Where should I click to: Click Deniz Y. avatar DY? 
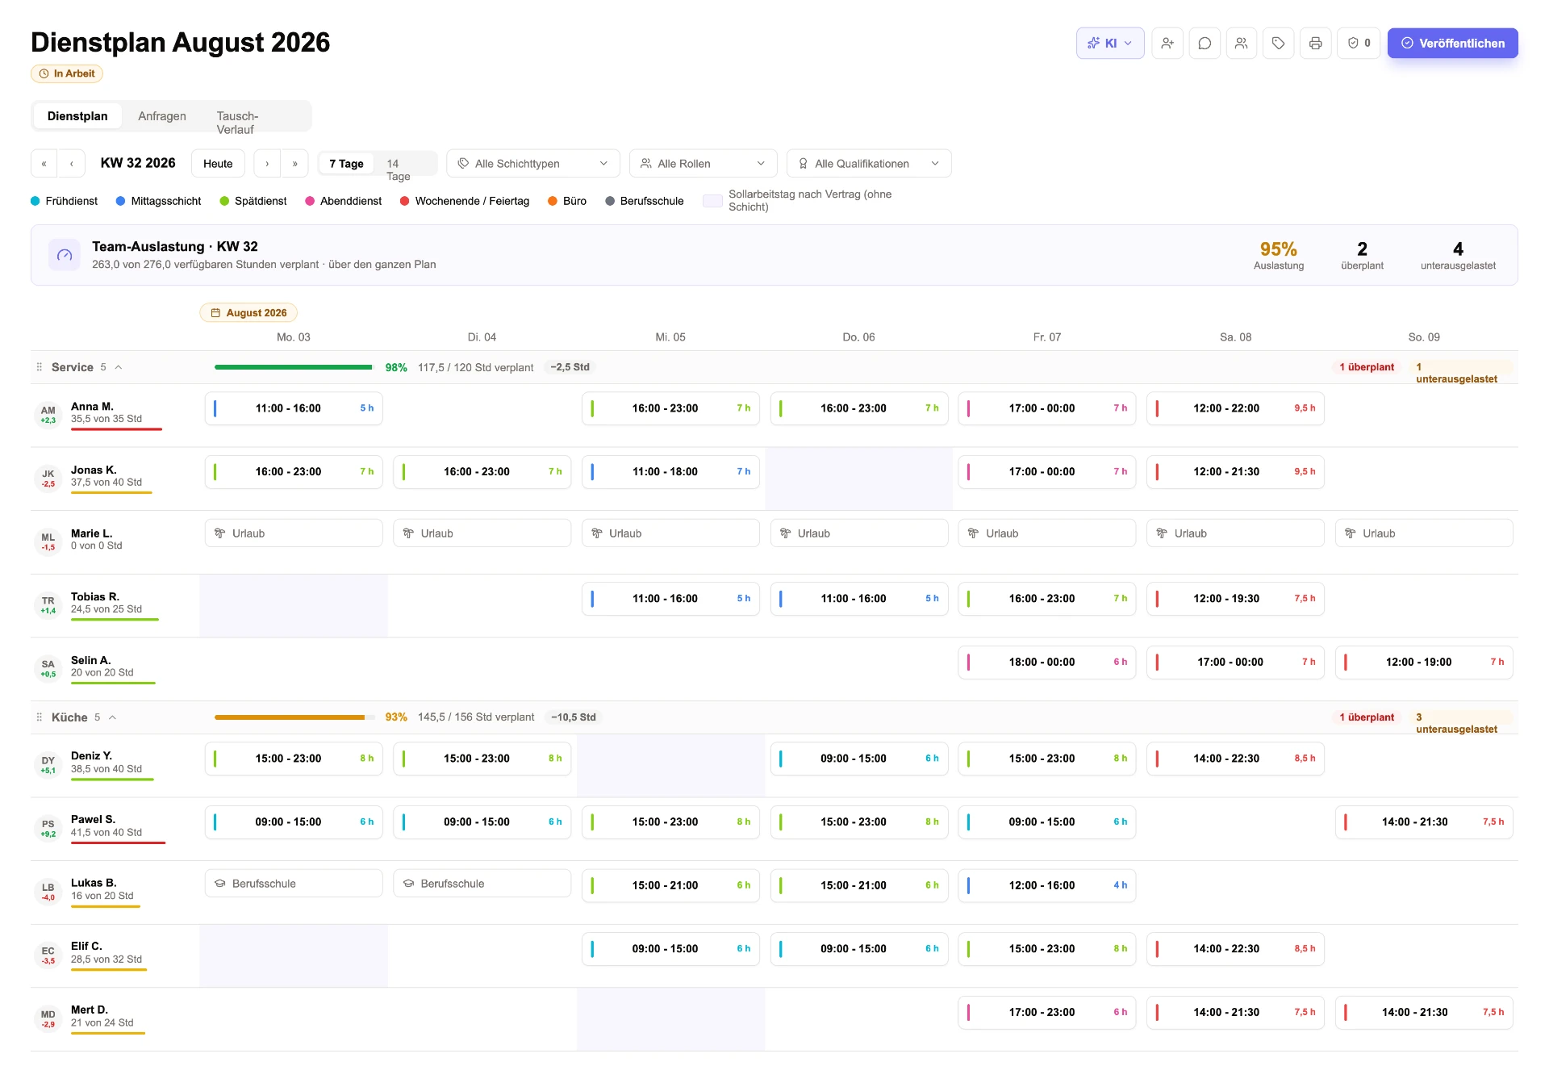[x=48, y=765]
